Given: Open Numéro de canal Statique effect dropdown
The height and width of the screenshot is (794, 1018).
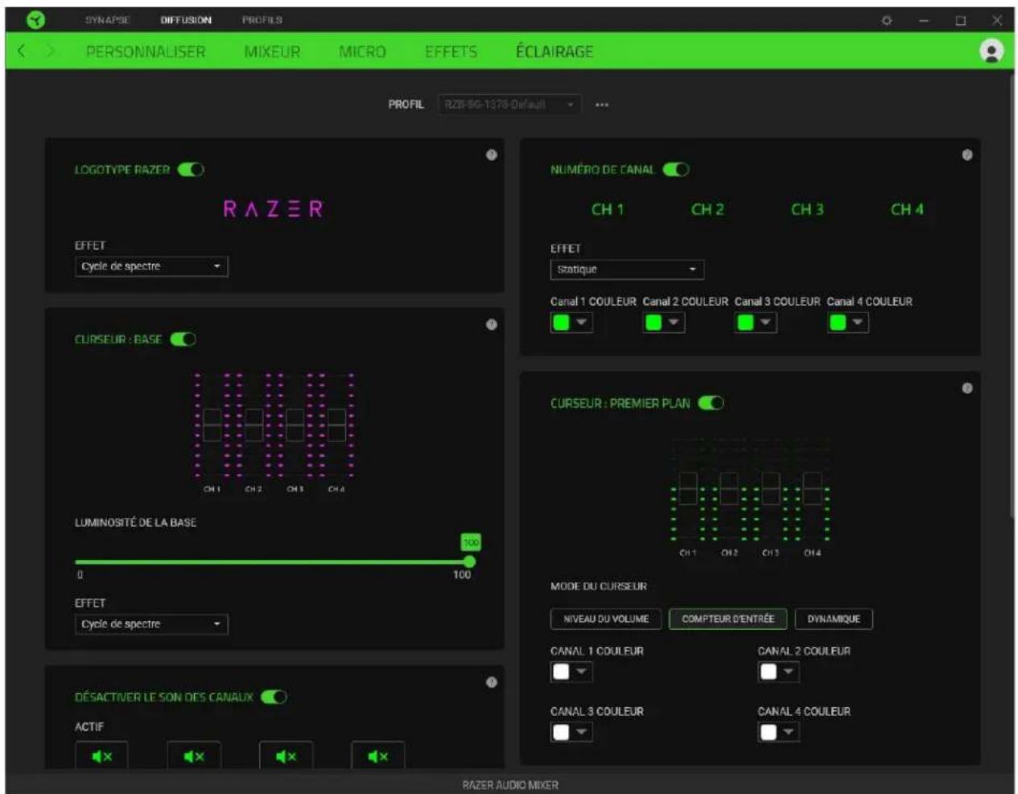Looking at the screenshot, I should coord(627,269).
